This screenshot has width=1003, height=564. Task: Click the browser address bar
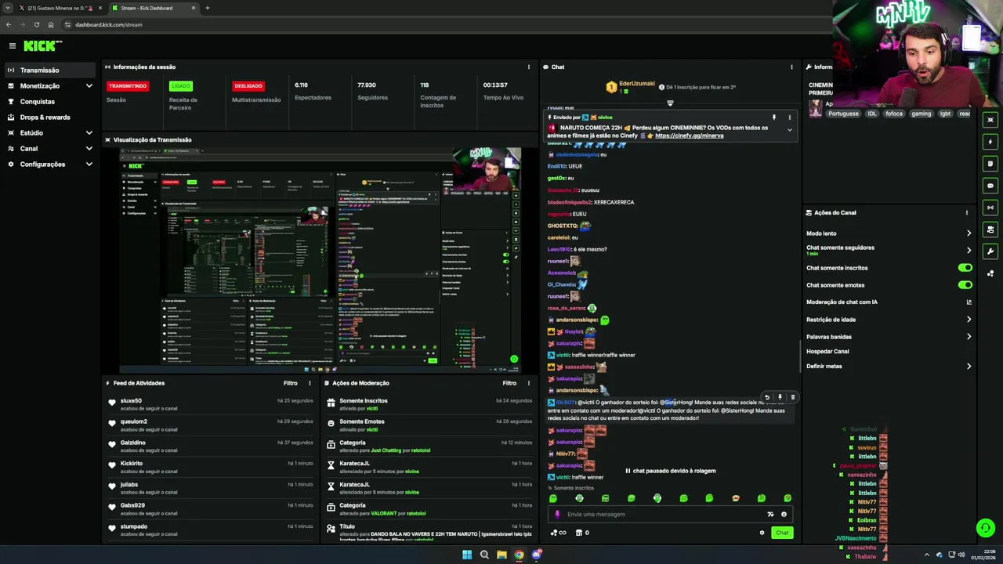coord(447,24)
